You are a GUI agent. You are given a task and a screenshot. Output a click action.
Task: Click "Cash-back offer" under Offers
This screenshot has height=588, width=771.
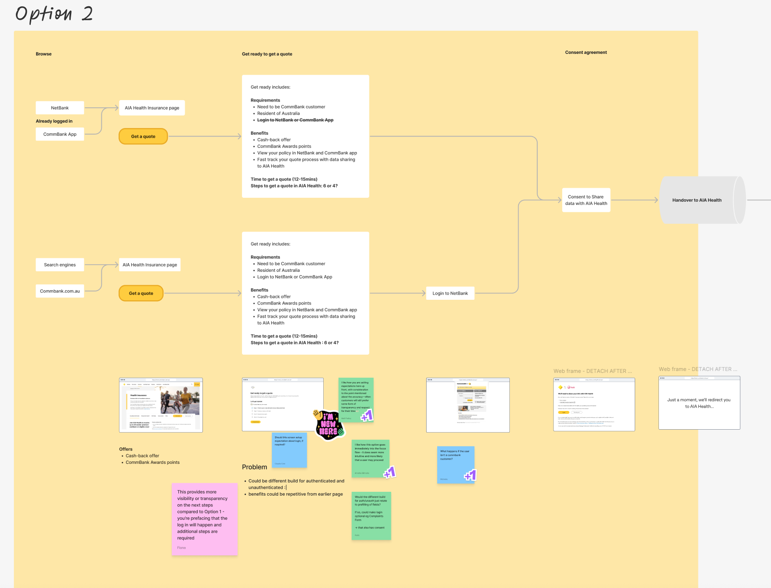(x=142, y=456)
